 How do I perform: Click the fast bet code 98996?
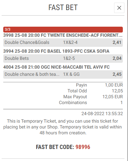tap(83, 147)
